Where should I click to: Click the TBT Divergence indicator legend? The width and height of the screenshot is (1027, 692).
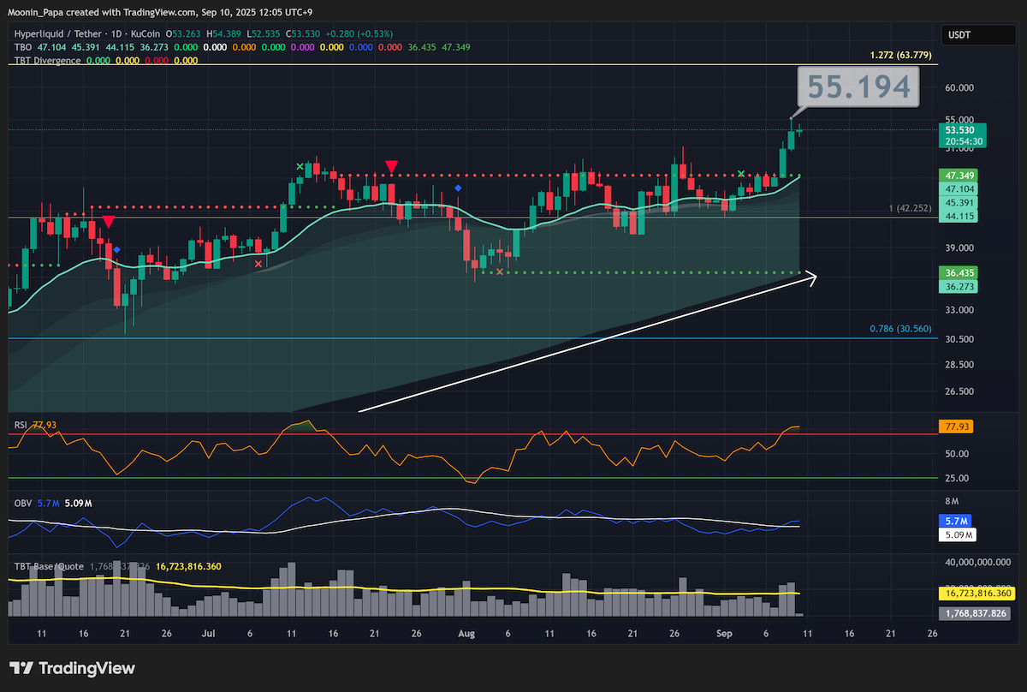48,61
